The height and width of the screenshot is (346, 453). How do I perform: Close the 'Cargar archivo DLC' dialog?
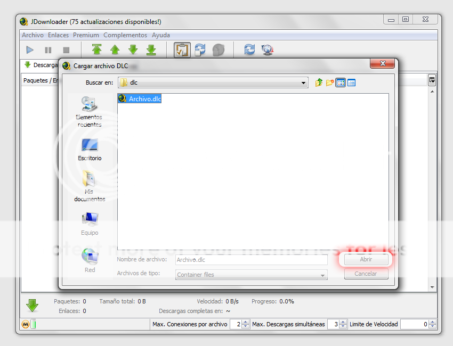pos(383,63)
